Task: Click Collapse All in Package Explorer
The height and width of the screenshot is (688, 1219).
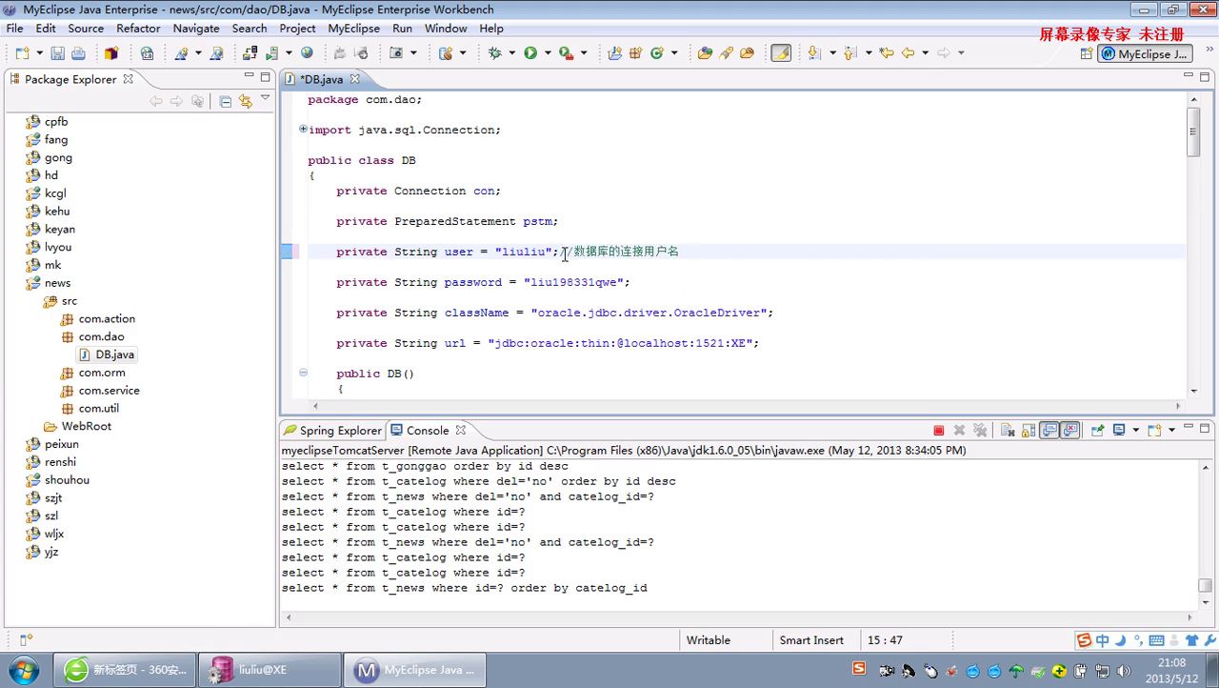Action: [x=225, y=101]
